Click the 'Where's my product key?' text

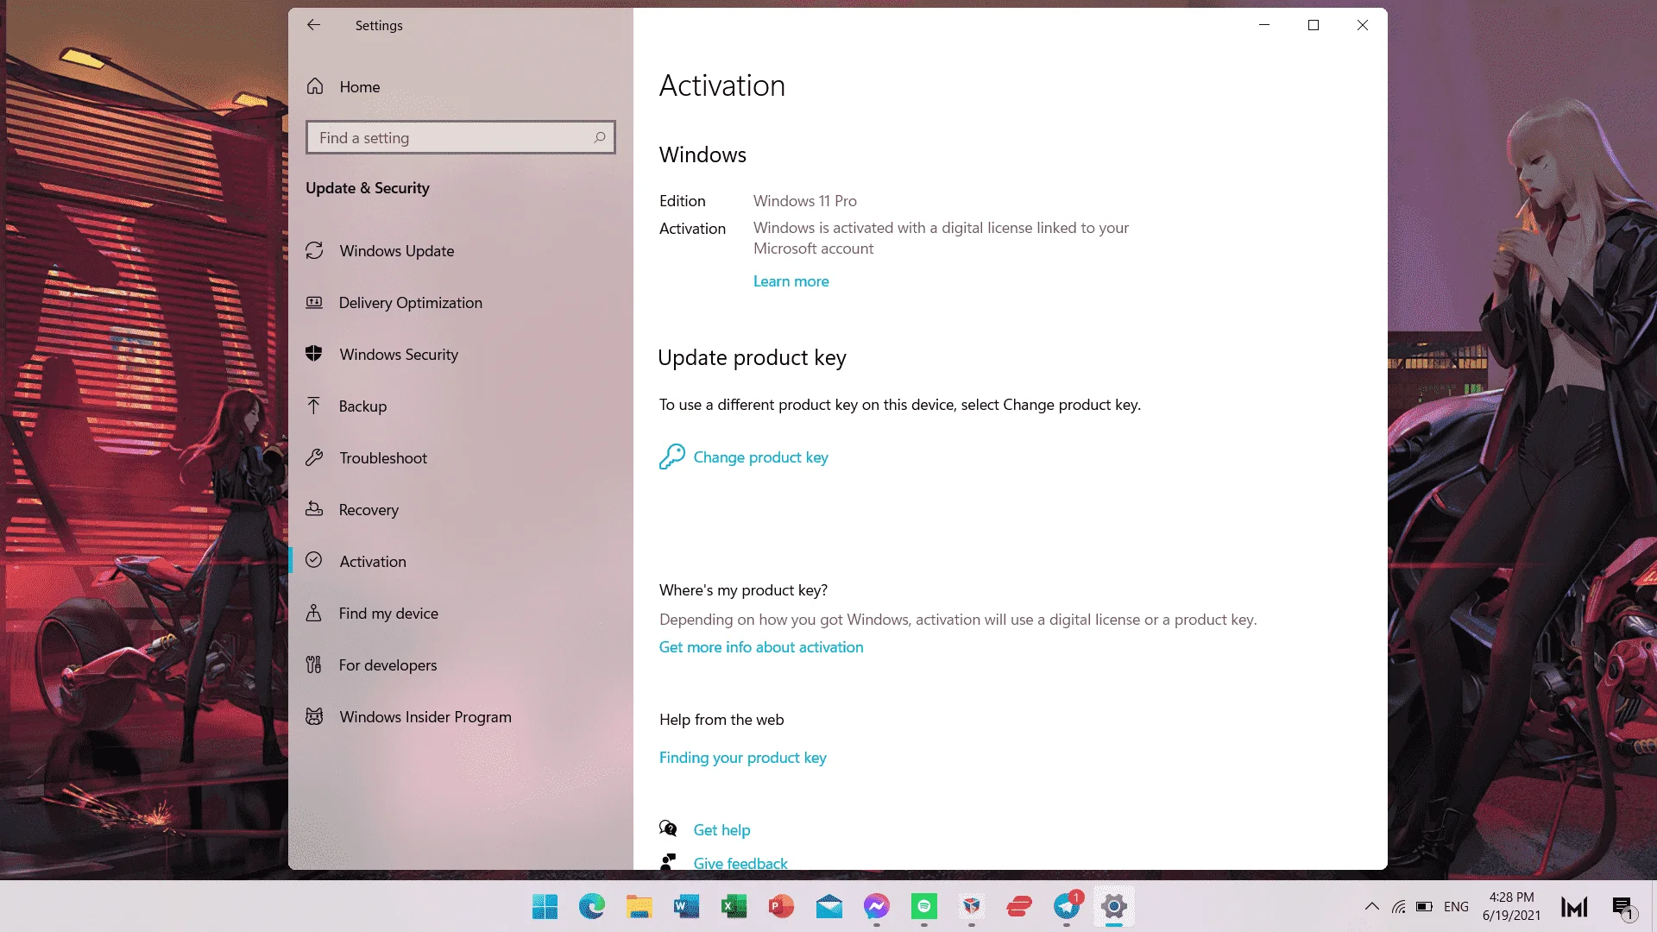point(743,590)
